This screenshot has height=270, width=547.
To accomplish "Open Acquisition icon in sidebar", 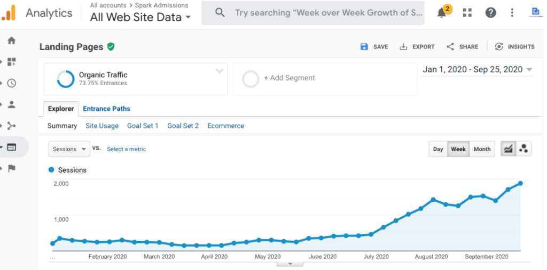I will coord(11,126).
